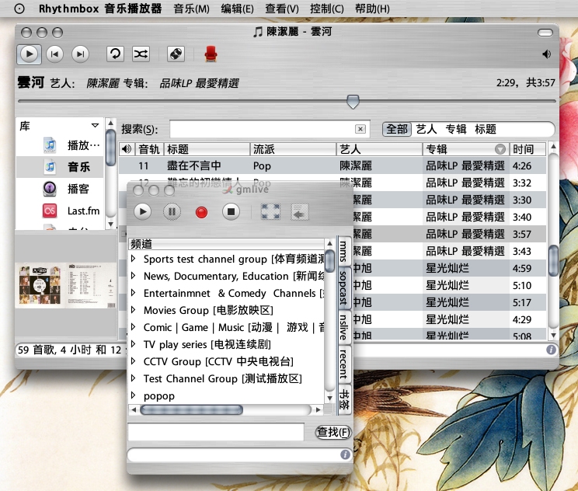The height and width of the screenshot is (491, 578).
Task: Expand TV play series [电视连续剧]
Action: (x=134, y=344)
